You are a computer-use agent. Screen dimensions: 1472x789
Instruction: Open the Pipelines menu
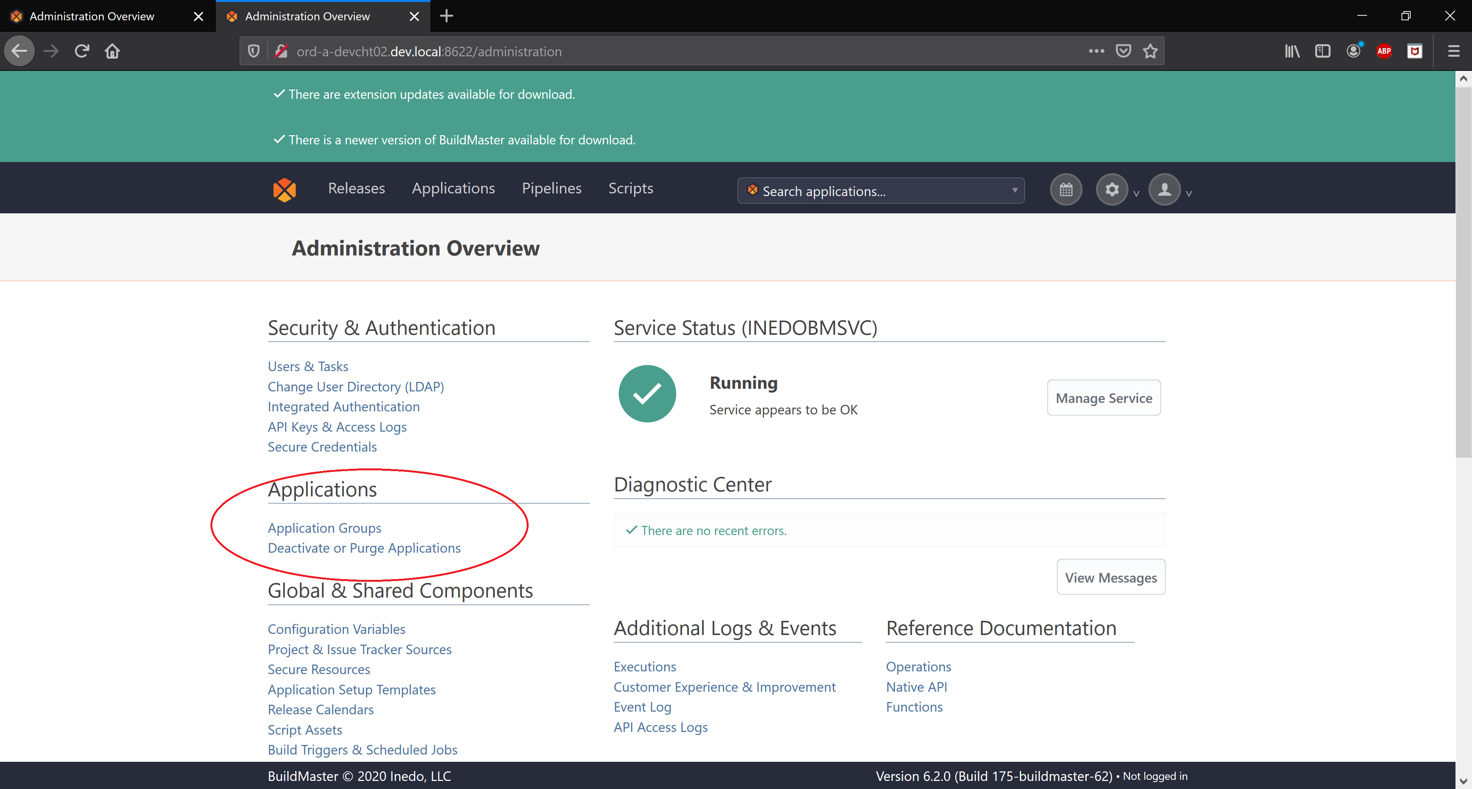[x=552, y=188]
